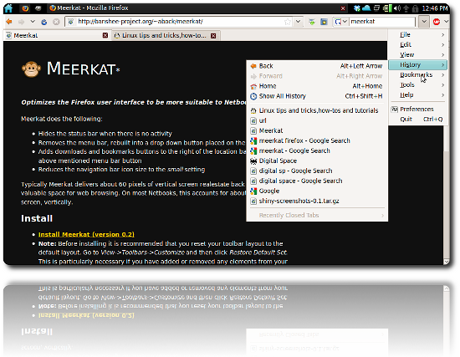Select Home in the History submenu
Image resolution: width=460 pixels, height=357 pixels.
[x=317, y=86]
